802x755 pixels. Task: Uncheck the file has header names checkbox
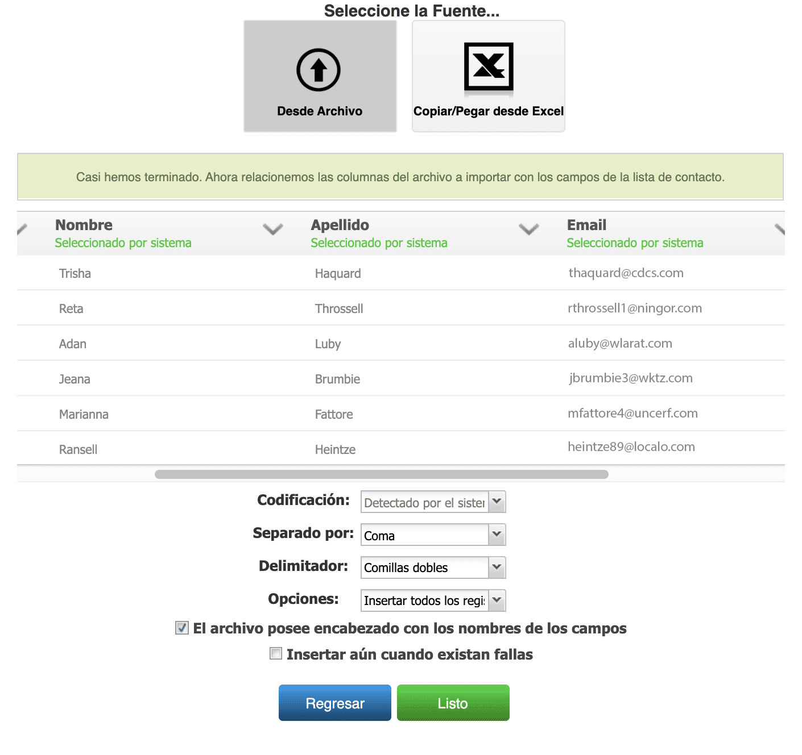182,628
